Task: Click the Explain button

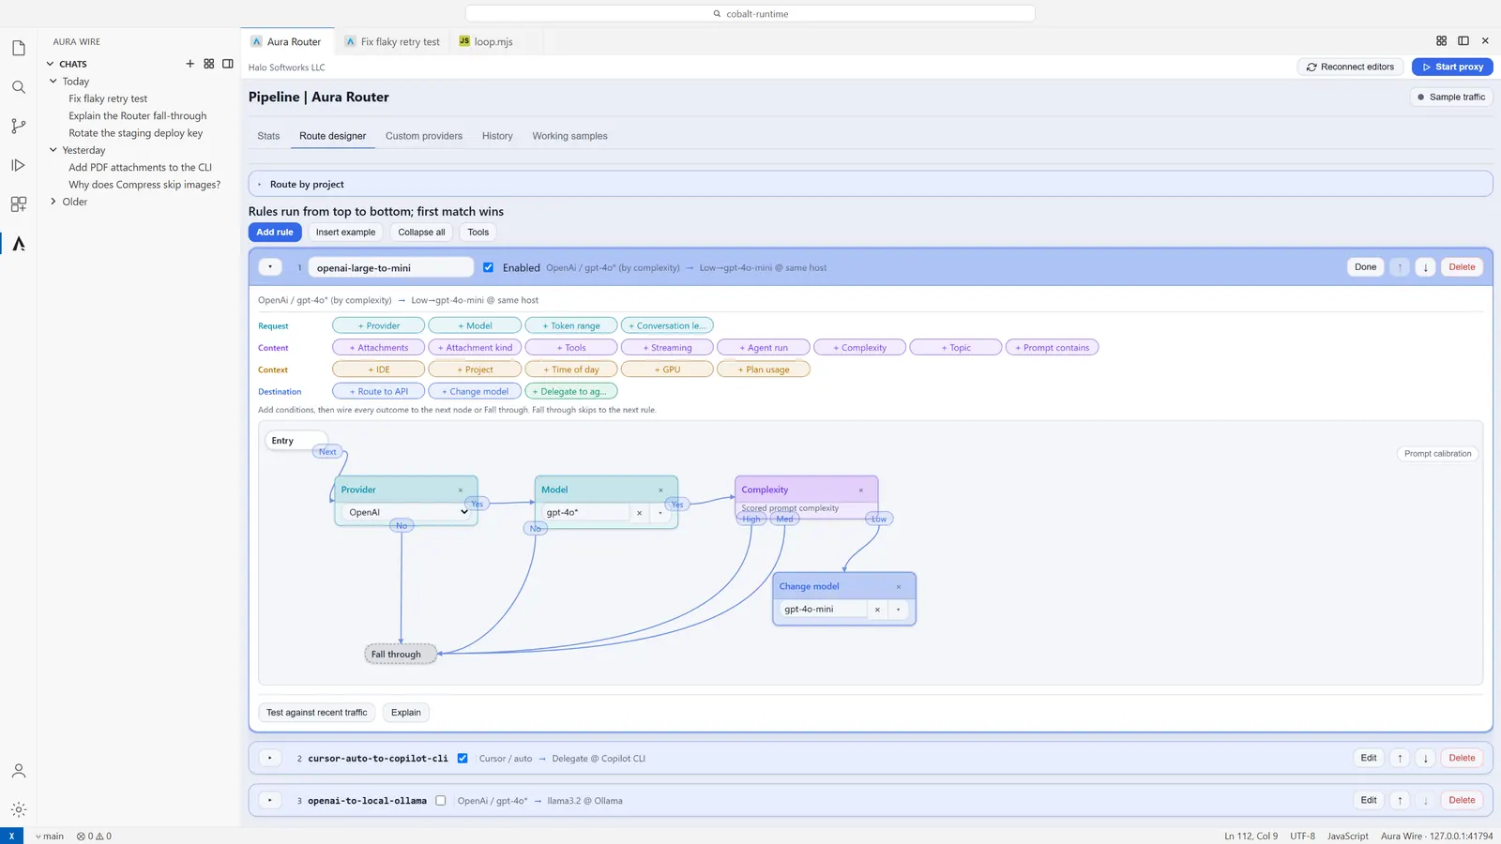Action: [x=406, y=713]
